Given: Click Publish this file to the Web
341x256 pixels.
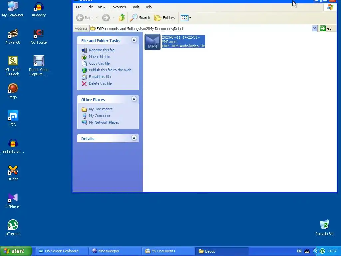Looking at the screenshot, I should (110, 70).
